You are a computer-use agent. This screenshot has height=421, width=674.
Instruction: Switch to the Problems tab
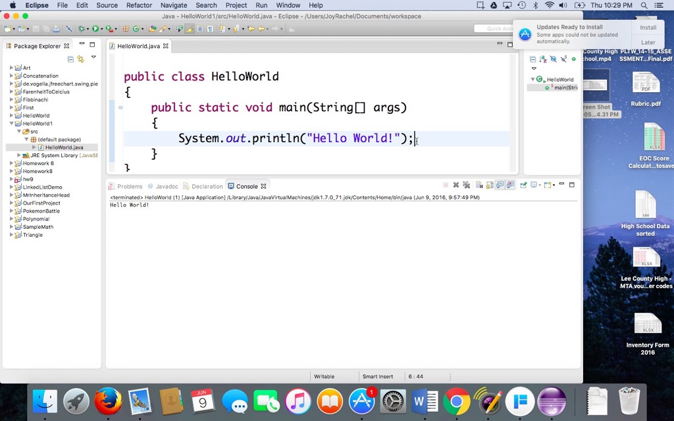point(129,186)
